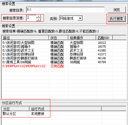The width and height of the screenshot is (128, 125).
Task: Select the 武术之王 result row
Action: 64,50
